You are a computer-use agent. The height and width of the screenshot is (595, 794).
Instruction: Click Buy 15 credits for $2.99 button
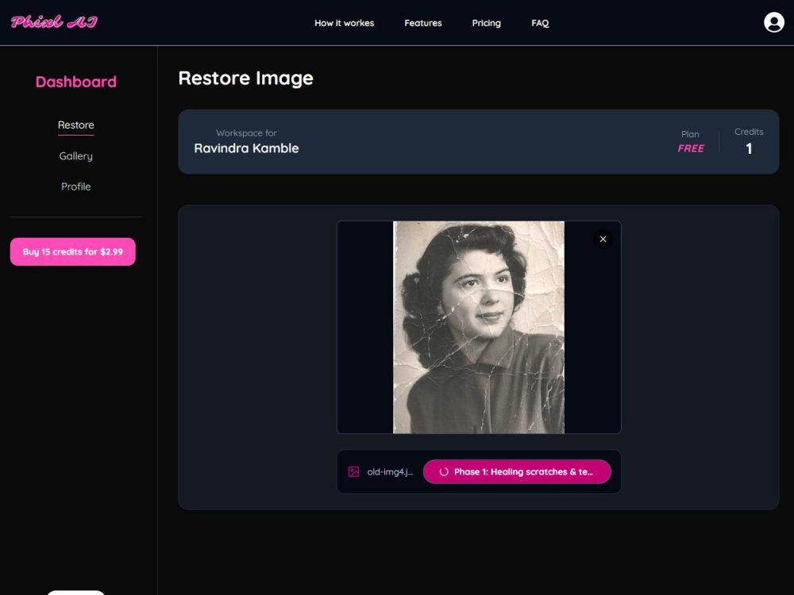point(73,251)
